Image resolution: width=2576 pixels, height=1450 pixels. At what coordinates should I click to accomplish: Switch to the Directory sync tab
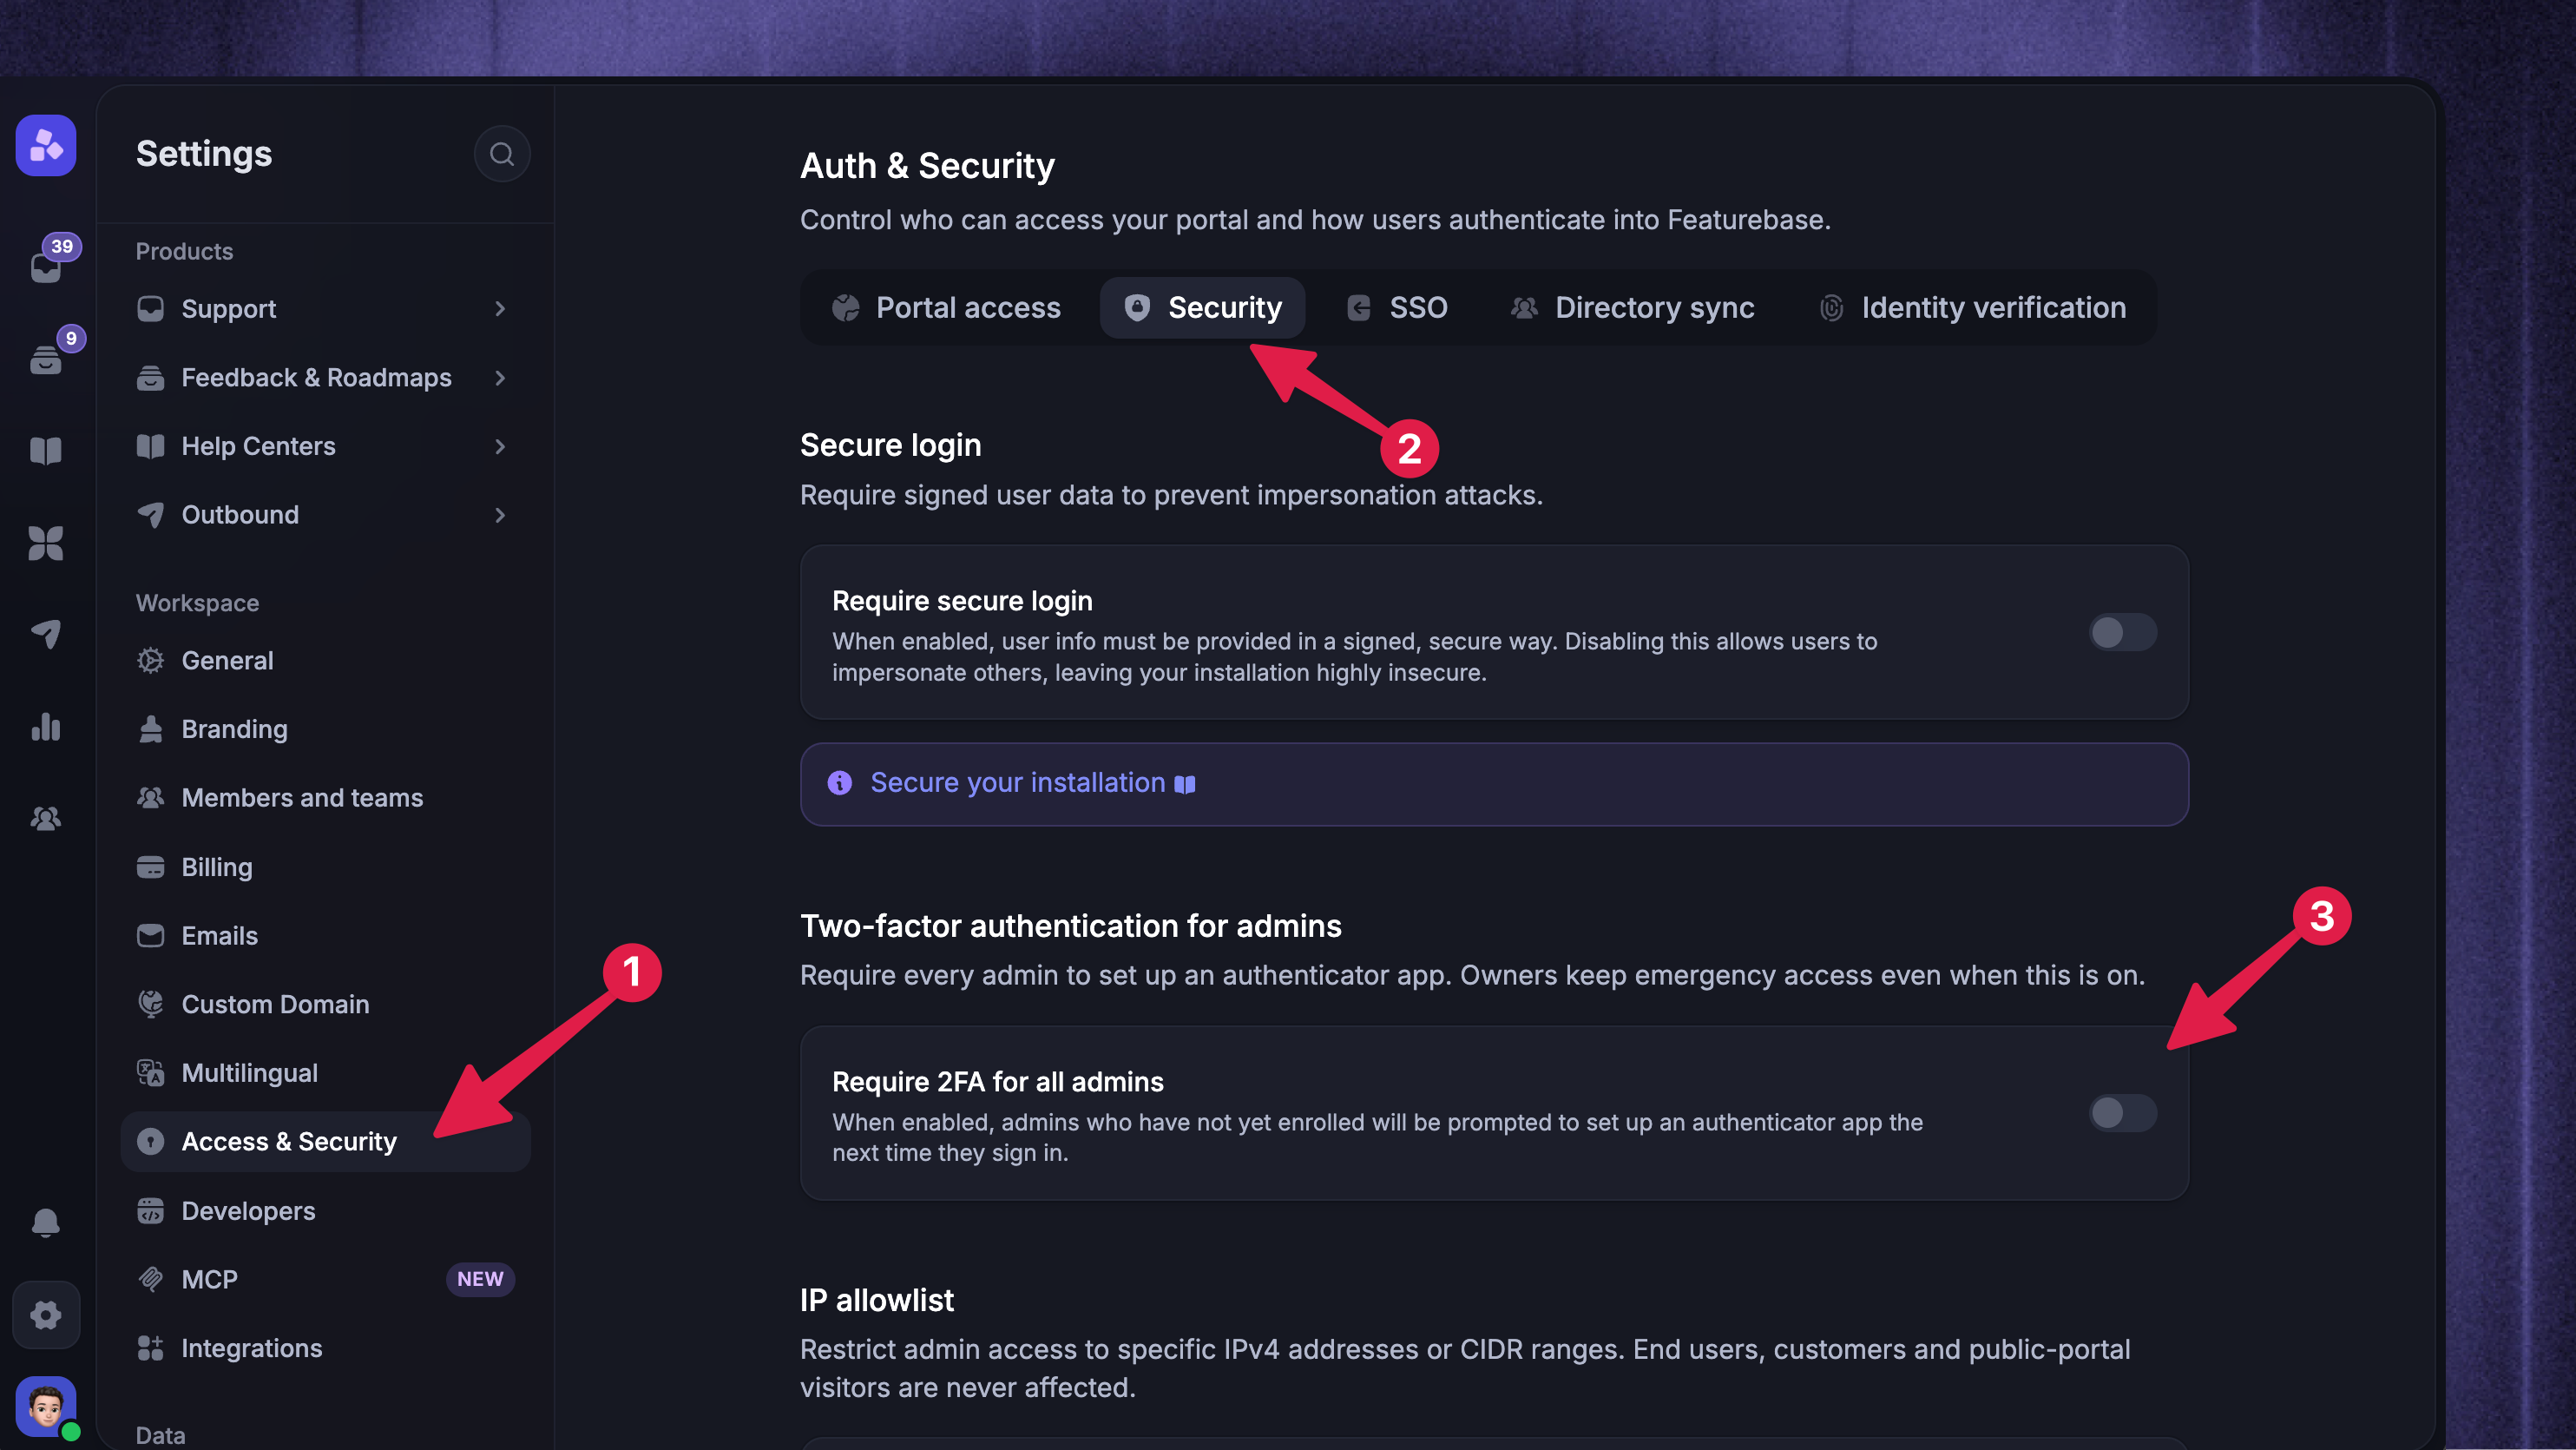1632,308
